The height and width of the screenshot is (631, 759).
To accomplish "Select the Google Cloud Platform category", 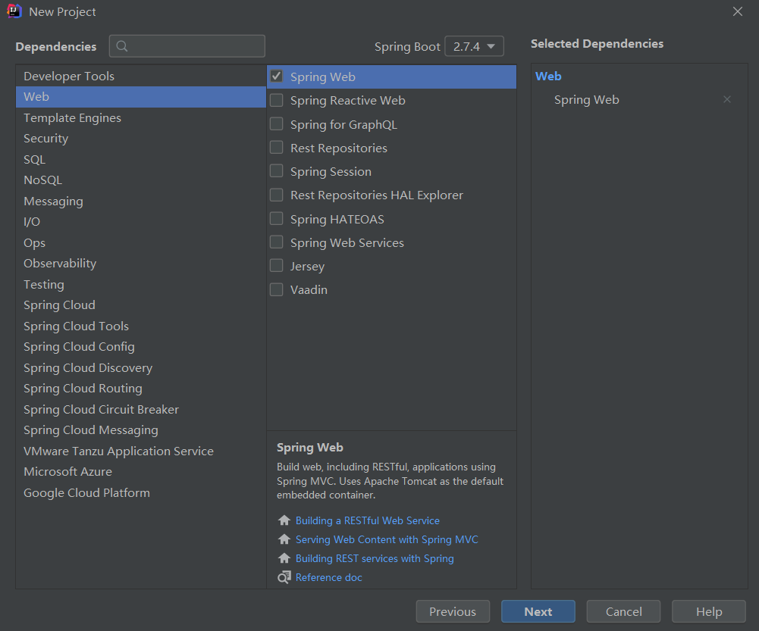I will pos(141,492).
